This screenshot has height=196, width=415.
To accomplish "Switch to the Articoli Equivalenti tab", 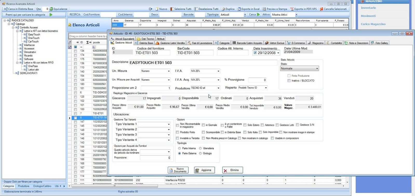I will [x=122, y=39].
